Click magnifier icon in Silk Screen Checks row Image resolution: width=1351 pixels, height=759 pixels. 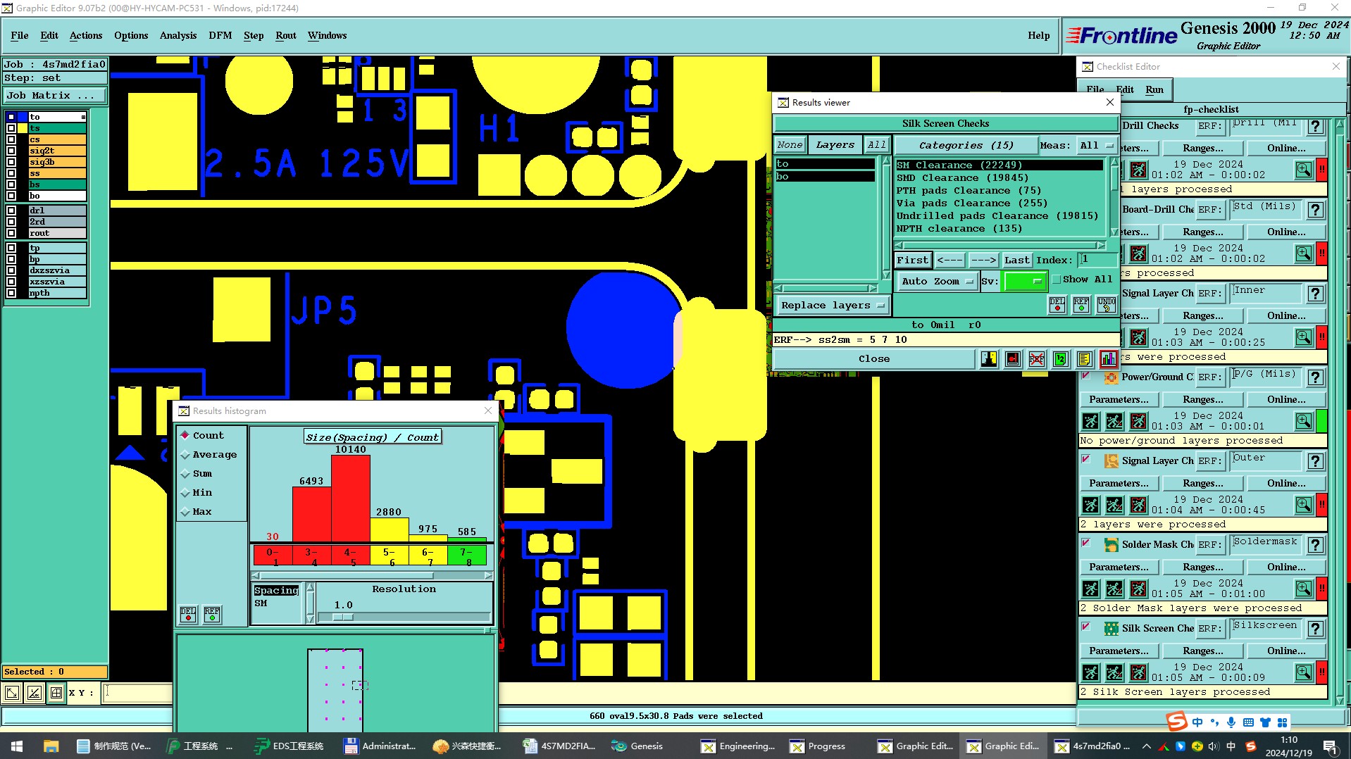point(1304,672)
